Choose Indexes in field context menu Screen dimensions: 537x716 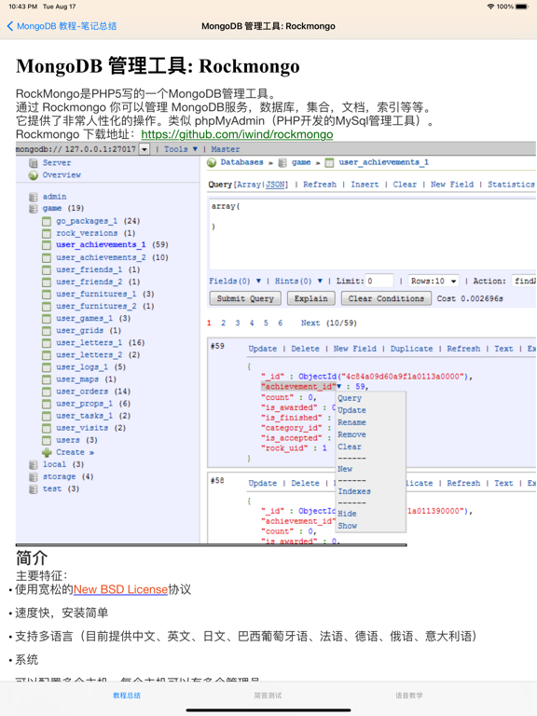point(354,491)
